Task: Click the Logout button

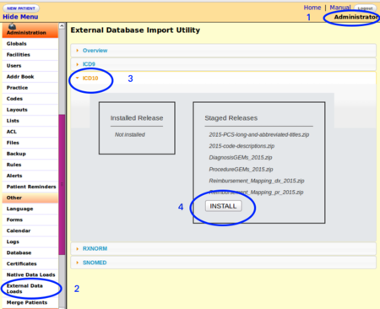Action: tap(366, 8)
